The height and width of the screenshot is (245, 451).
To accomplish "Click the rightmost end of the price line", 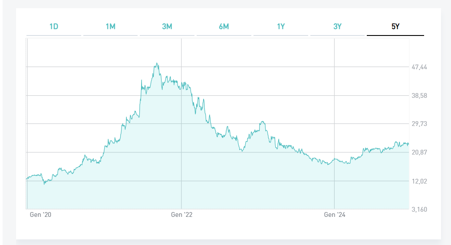I will click(x=408, y=144).
